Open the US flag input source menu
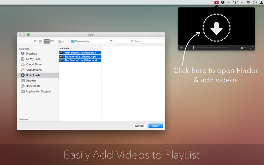The height and width of the screenshot is (165, 264). click(248, 2)
